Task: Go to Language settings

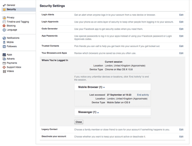Action: pos(12,30)
